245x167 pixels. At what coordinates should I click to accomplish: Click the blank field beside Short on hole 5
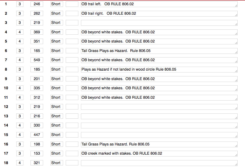(x=72, y=41)
